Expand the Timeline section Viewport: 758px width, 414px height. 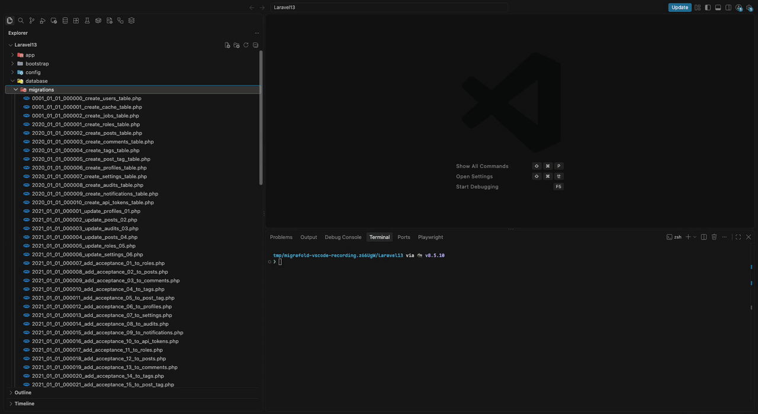[11, 404]
